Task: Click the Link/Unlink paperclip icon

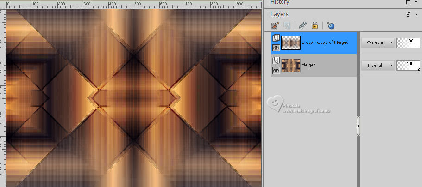Action: click(x=303, y=25)
